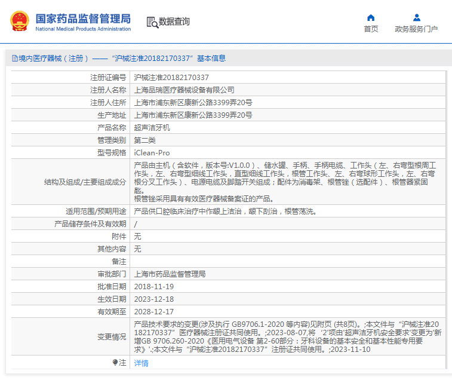Select model value iClean-Pro
This screenshot has height=383, width=452.
(x=152, y=152)
